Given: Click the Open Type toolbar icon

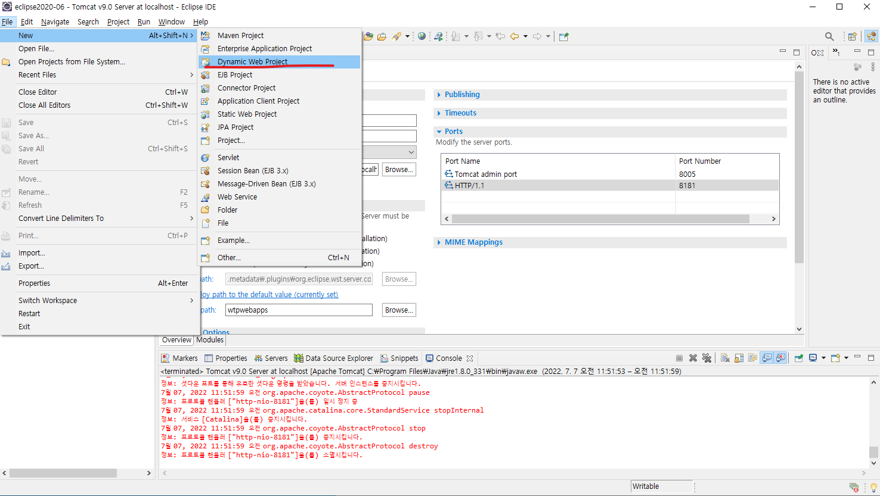Looking at the screenshot, I should pyautogui.click(x=368, y=36).
